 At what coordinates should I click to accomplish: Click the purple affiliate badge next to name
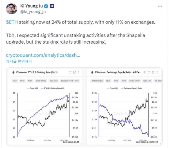52,6
